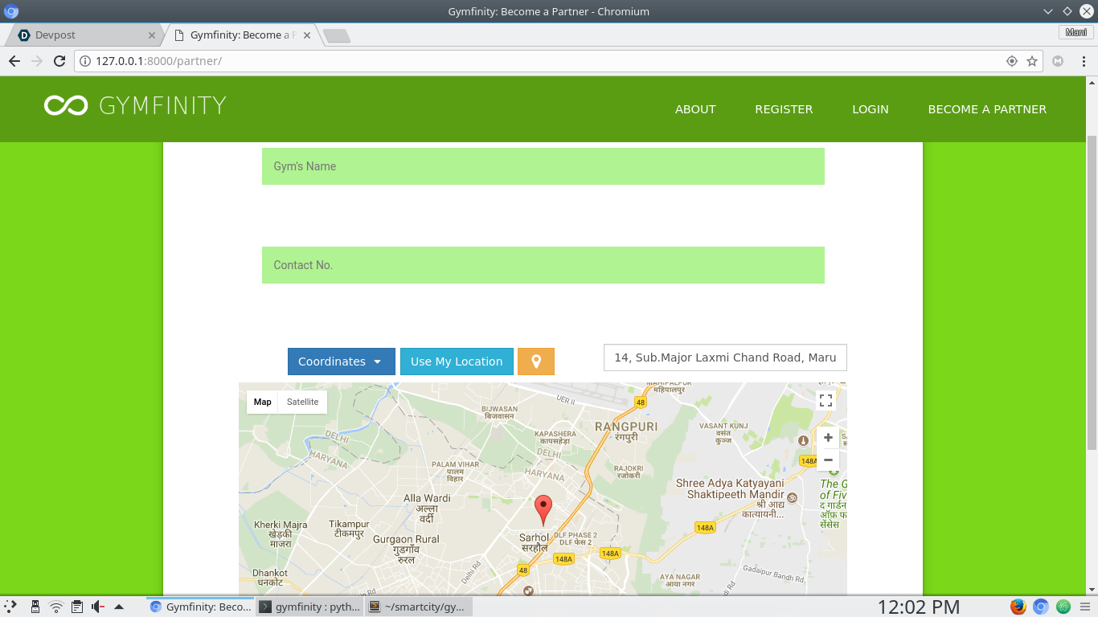Open the panel hamburger settings icon
Viewport: 1098px width, 617px height.
1085,607
